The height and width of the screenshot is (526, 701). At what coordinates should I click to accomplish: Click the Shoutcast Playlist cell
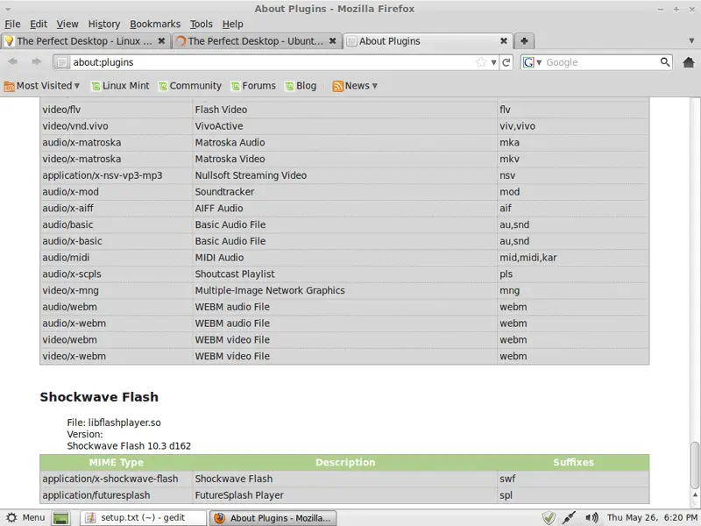pyautogui.click(x=344, y=274)
